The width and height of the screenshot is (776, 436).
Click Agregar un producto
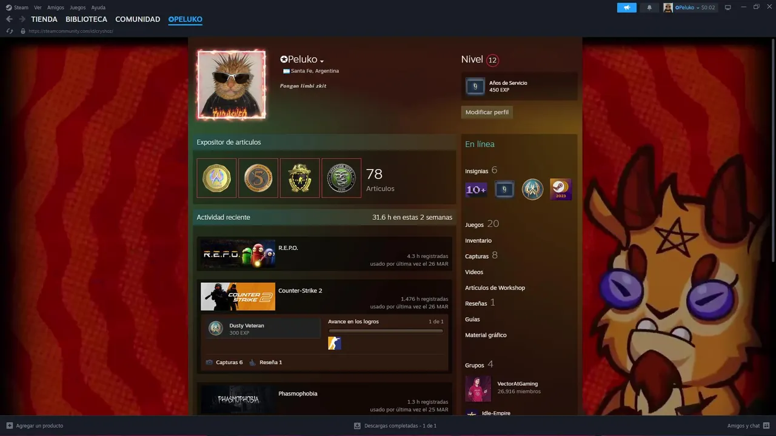[39, 426]
